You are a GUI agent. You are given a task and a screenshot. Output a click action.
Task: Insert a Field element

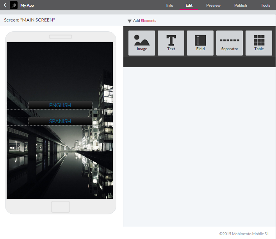(200, 43)
